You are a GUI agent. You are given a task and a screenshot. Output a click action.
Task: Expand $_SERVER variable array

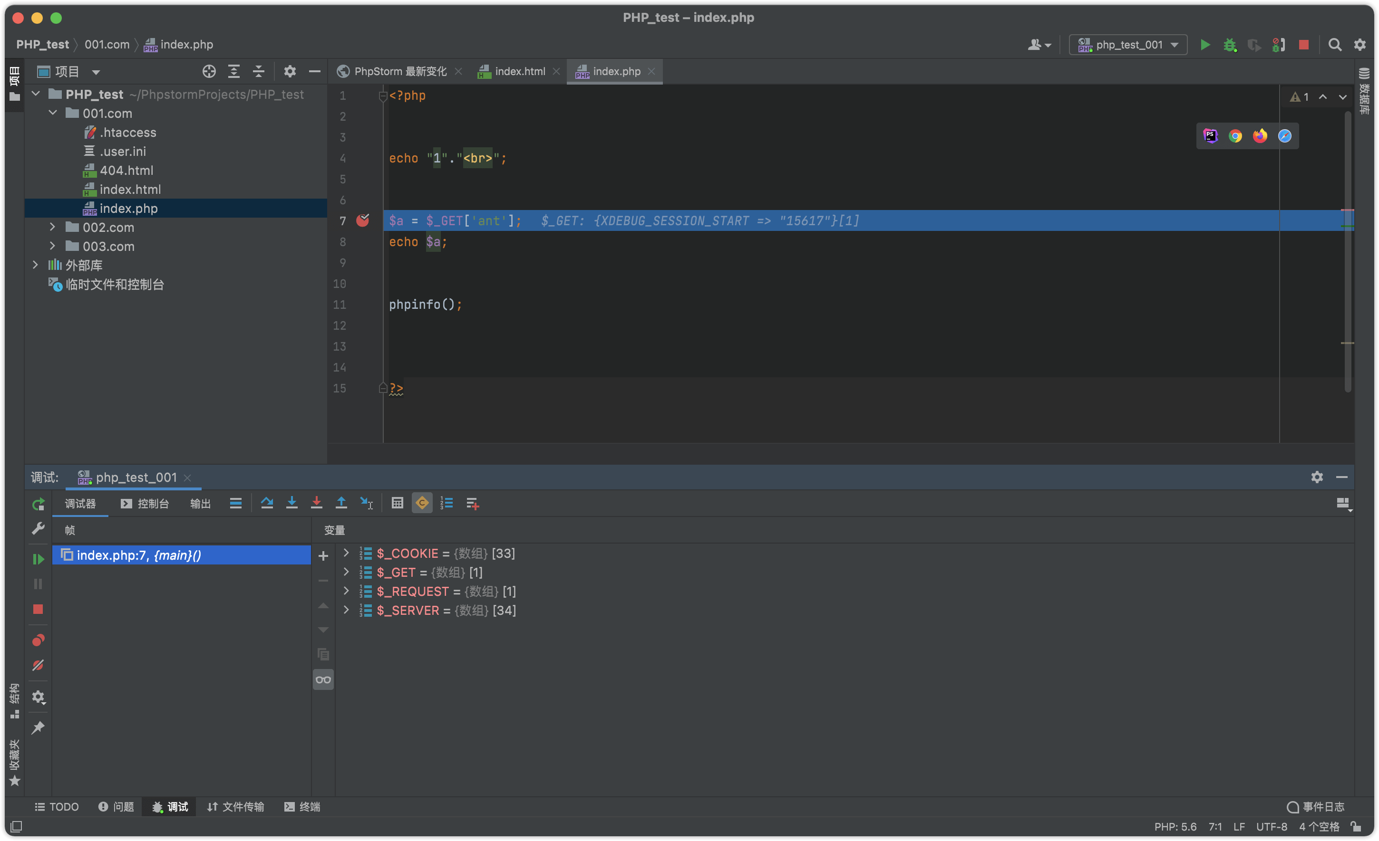click(x=346, y=610)
